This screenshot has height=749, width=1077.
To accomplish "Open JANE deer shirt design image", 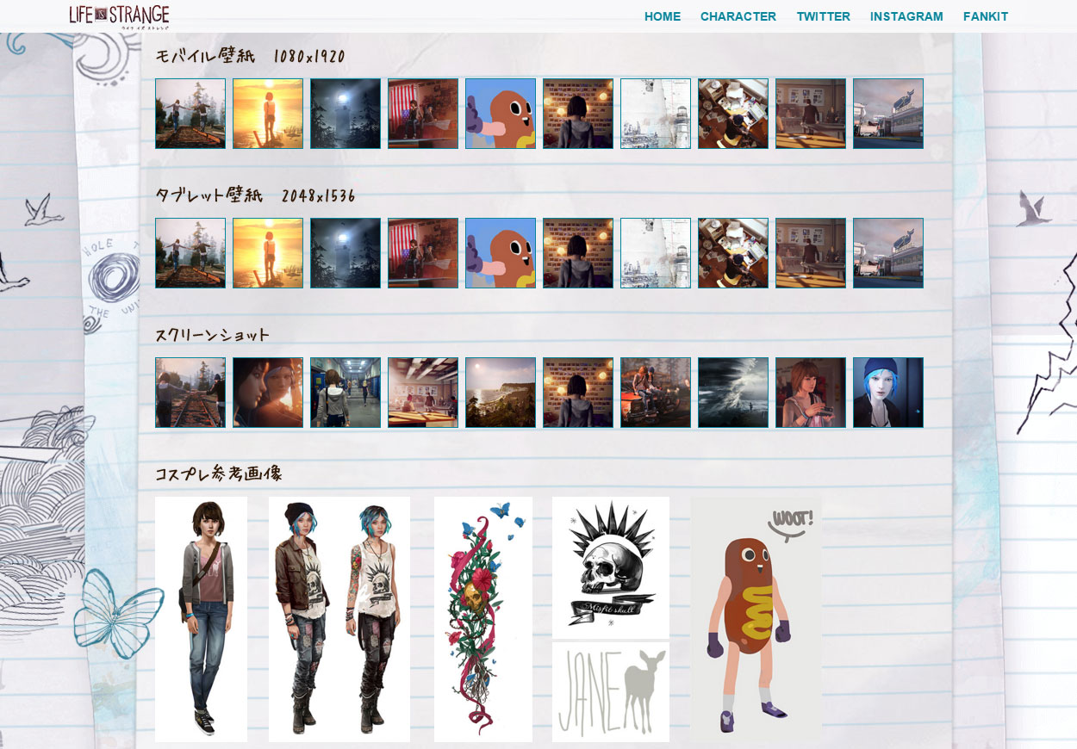I will (611, 692).
